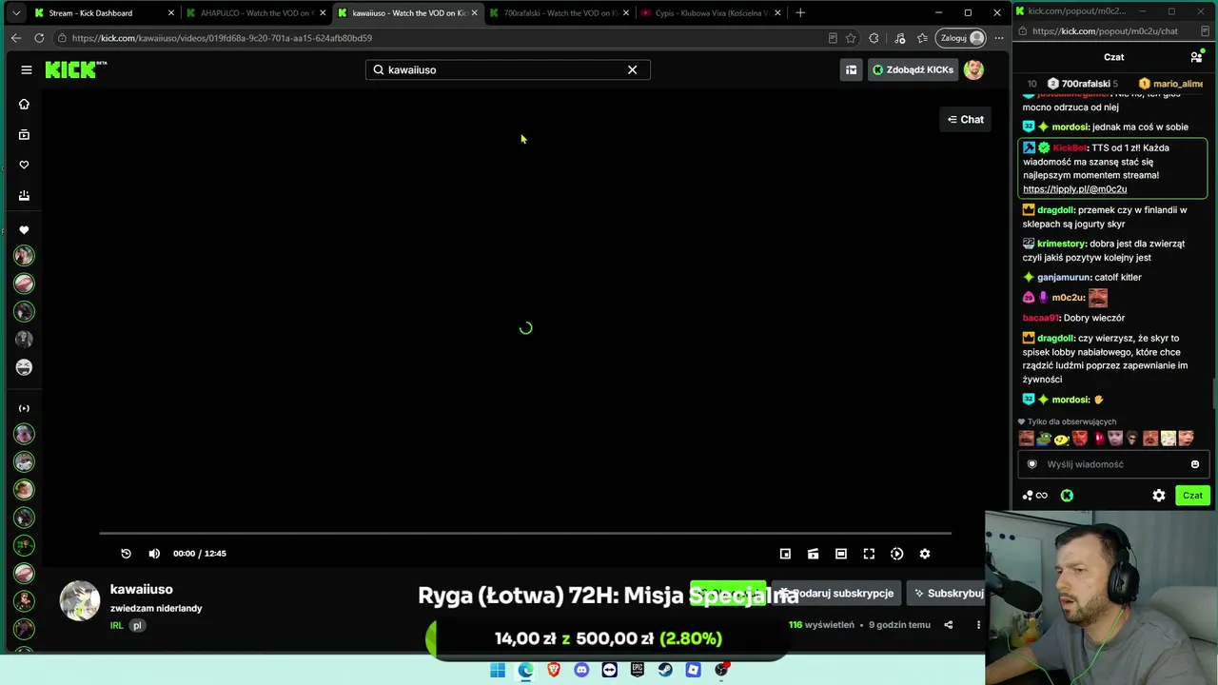1218x685 pixels.
Task: Open the emoji picker in chat input
Action: tap(1195, 464)
